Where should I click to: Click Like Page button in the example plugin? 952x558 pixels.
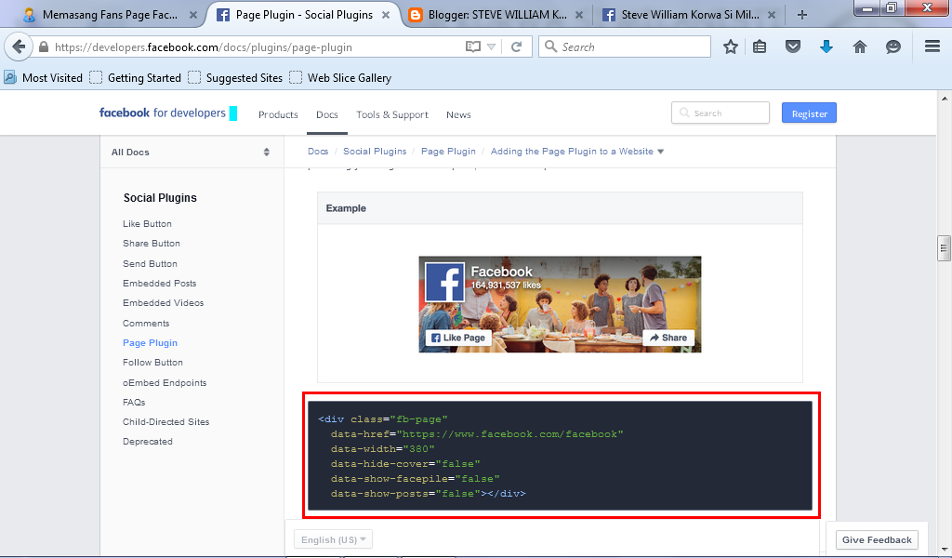point(458,338)
